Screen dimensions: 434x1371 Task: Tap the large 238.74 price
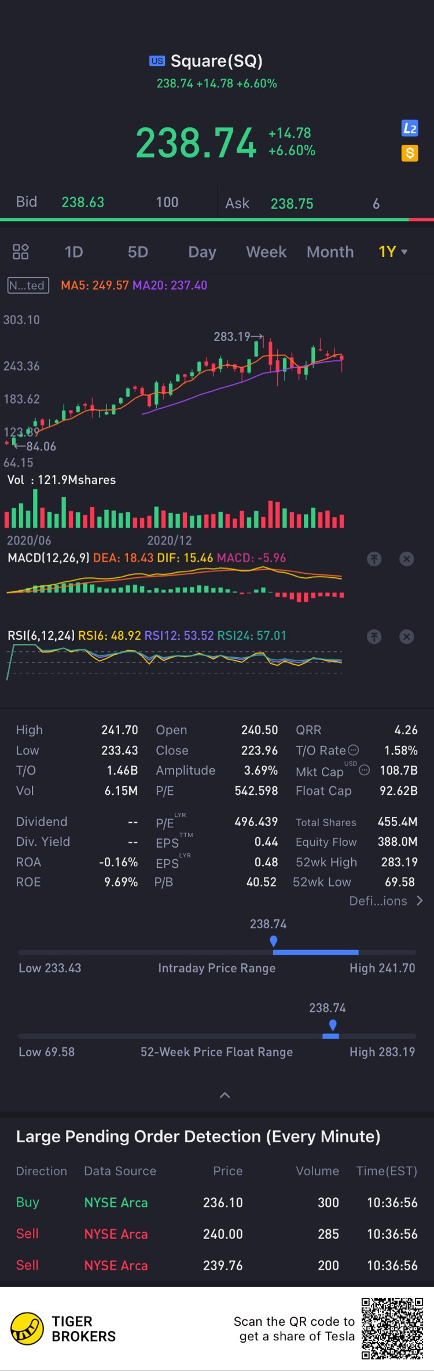tap(196, 142)
